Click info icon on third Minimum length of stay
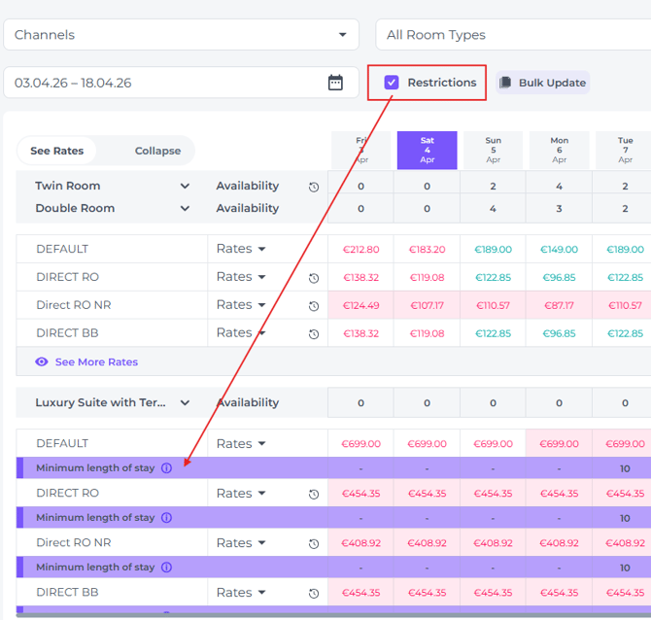The width and height of the screenshot is (651, 620). [166, 568]
